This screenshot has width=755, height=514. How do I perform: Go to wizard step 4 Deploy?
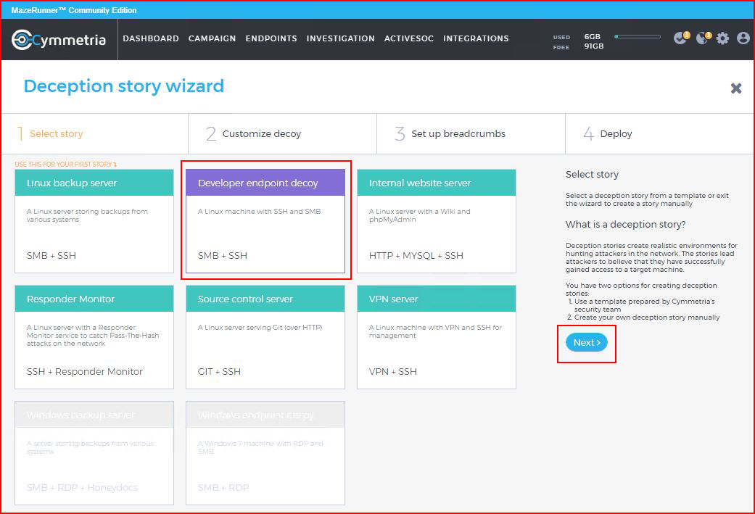(659, 134)
